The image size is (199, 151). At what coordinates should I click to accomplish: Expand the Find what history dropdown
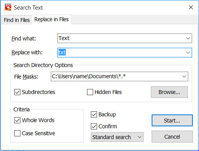188,38
